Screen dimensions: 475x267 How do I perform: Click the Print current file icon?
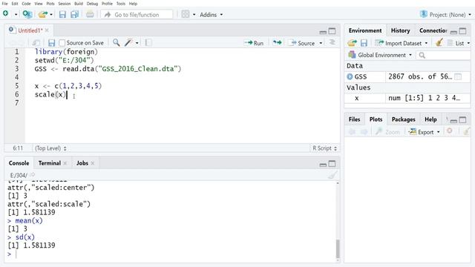90,14
